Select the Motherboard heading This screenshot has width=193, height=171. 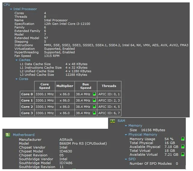pyautogui.click(x=24, y=135)
